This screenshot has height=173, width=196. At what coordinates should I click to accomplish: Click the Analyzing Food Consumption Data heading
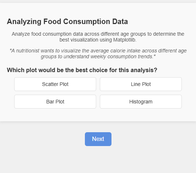pyautogui.click(x=67, y=21)
